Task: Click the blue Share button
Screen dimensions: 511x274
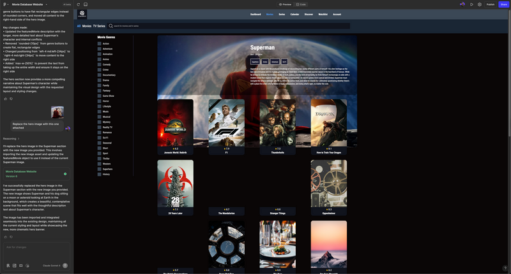Action: (503, 4)
